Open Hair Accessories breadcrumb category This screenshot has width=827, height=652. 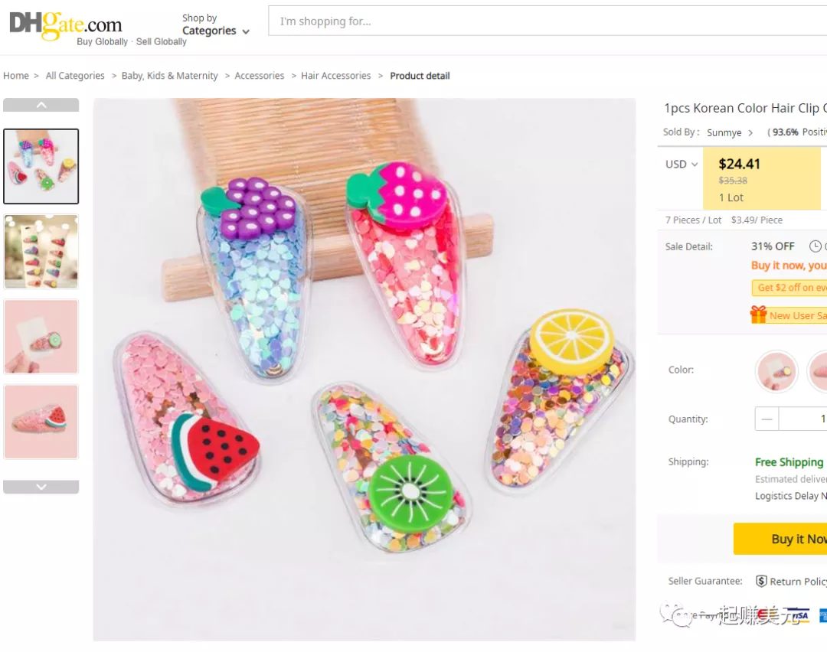tap(335, 76)
